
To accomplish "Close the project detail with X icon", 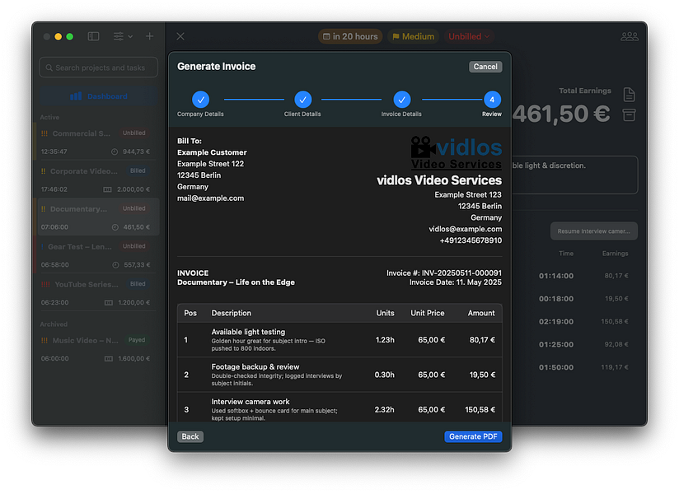I will coord(180,36).
